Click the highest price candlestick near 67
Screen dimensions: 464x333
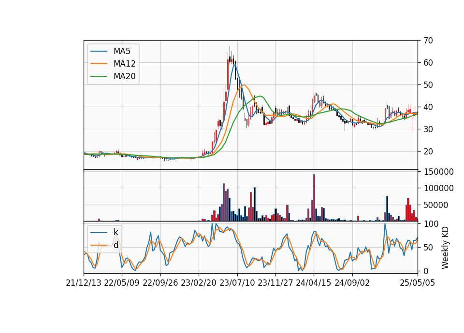(230, 55)
